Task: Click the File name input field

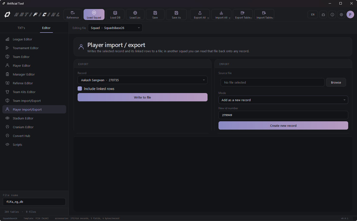Action: 34,202
